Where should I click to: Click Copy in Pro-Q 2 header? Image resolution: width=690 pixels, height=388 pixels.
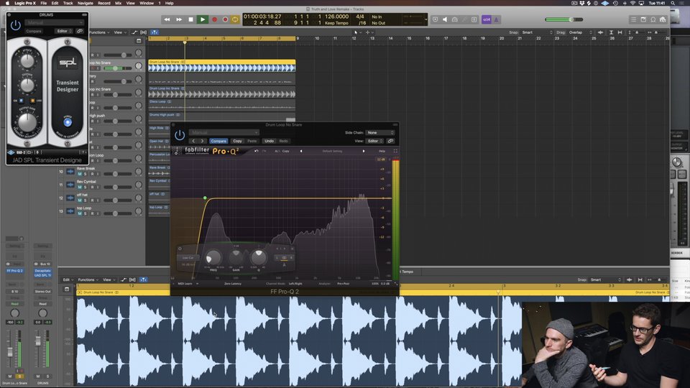(x=237, y=142)
